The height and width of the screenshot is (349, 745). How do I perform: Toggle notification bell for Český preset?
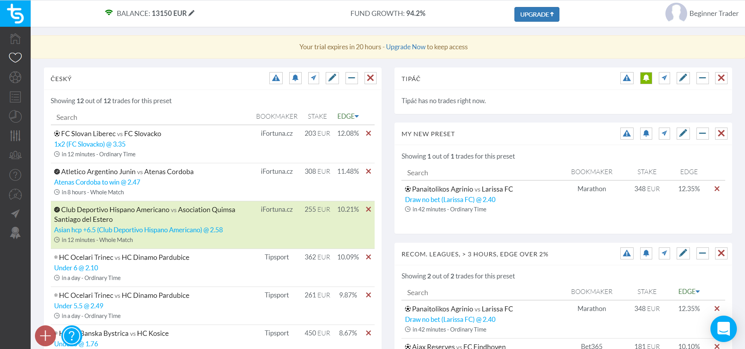tap(295, 78)
